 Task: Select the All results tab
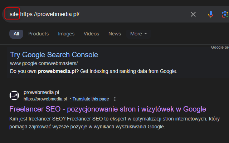tap(16, 34)
